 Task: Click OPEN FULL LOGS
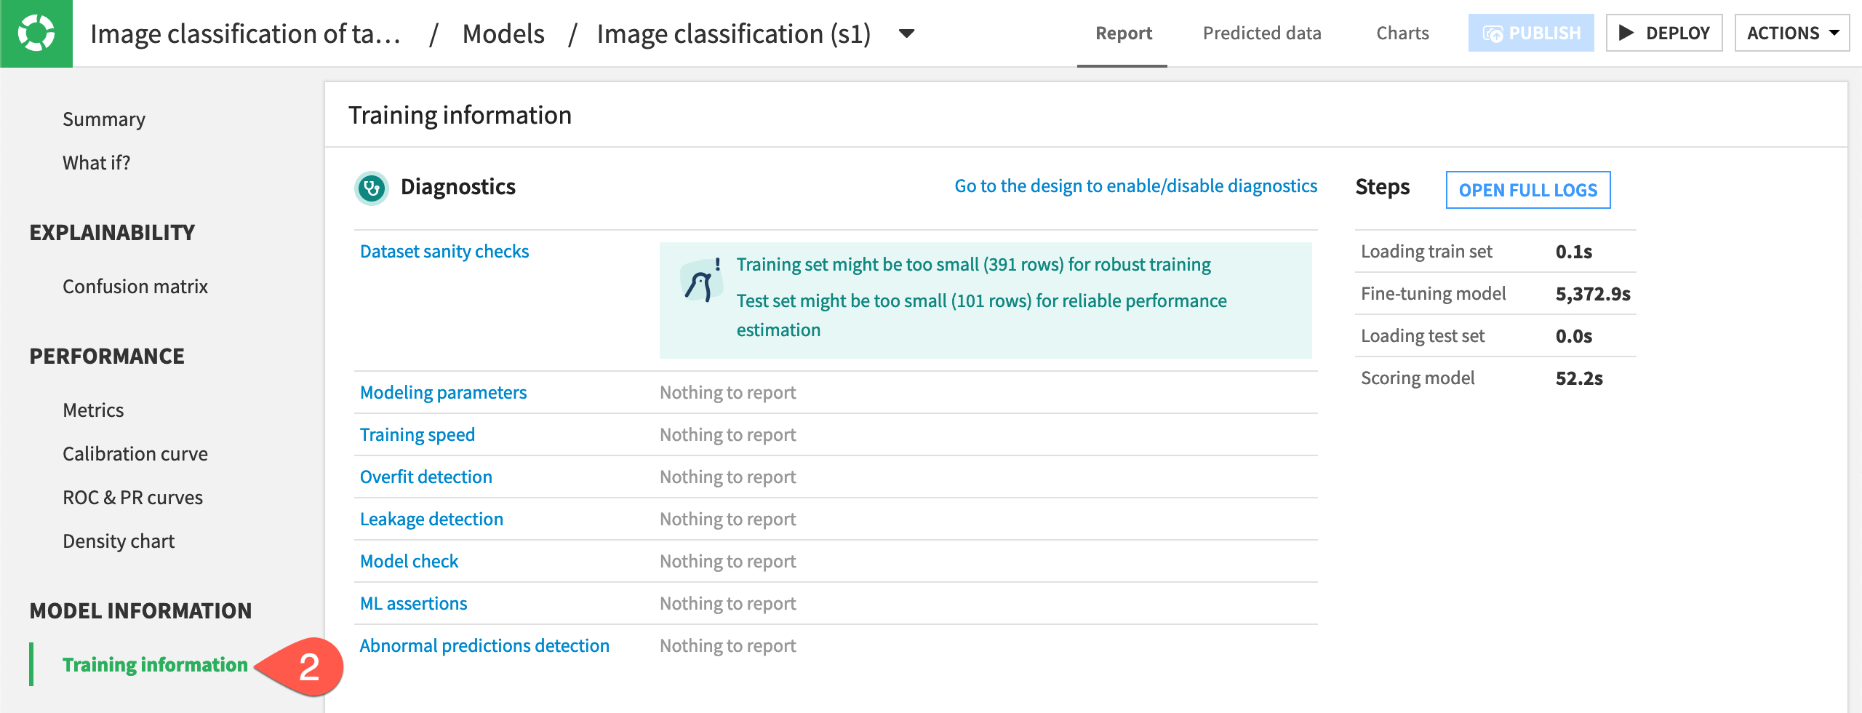(1528, 190)
